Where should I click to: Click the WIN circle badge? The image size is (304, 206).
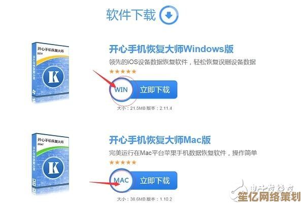(121, 90)
